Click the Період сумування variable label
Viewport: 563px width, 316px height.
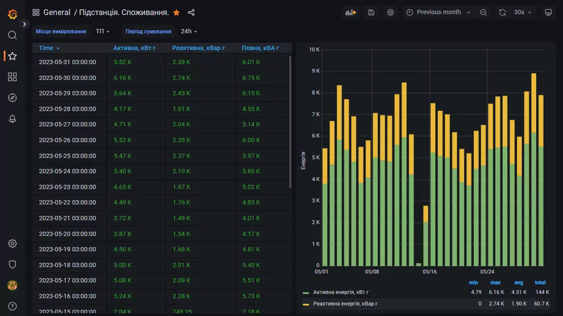(x=148, y=31)
